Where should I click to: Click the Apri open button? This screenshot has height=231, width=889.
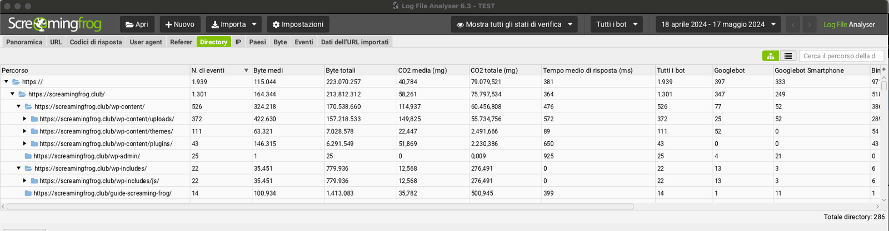pyautogui.click(x=137, y=24)
